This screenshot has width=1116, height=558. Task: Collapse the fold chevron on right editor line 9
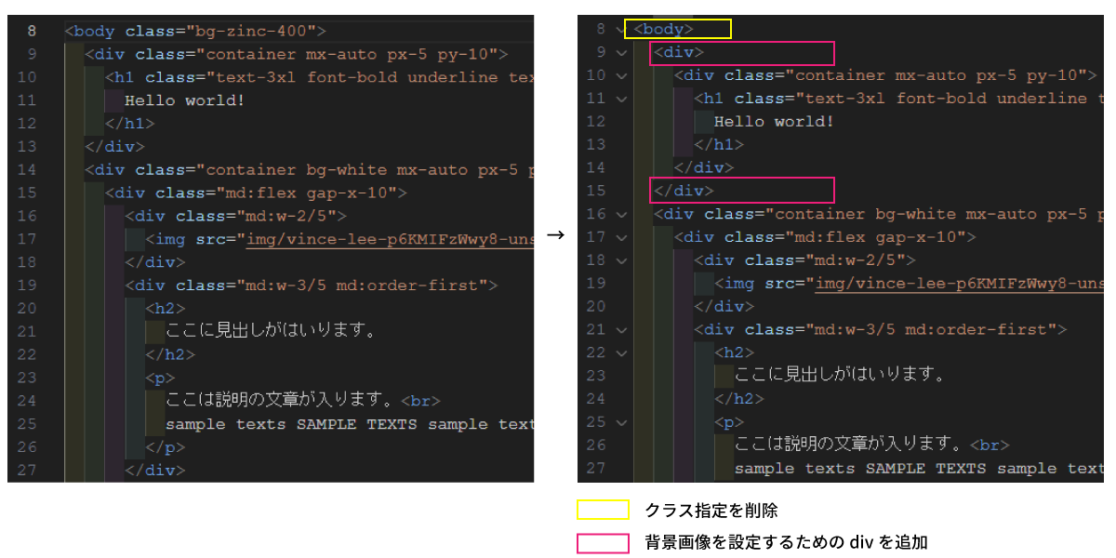tap(621, 53)
